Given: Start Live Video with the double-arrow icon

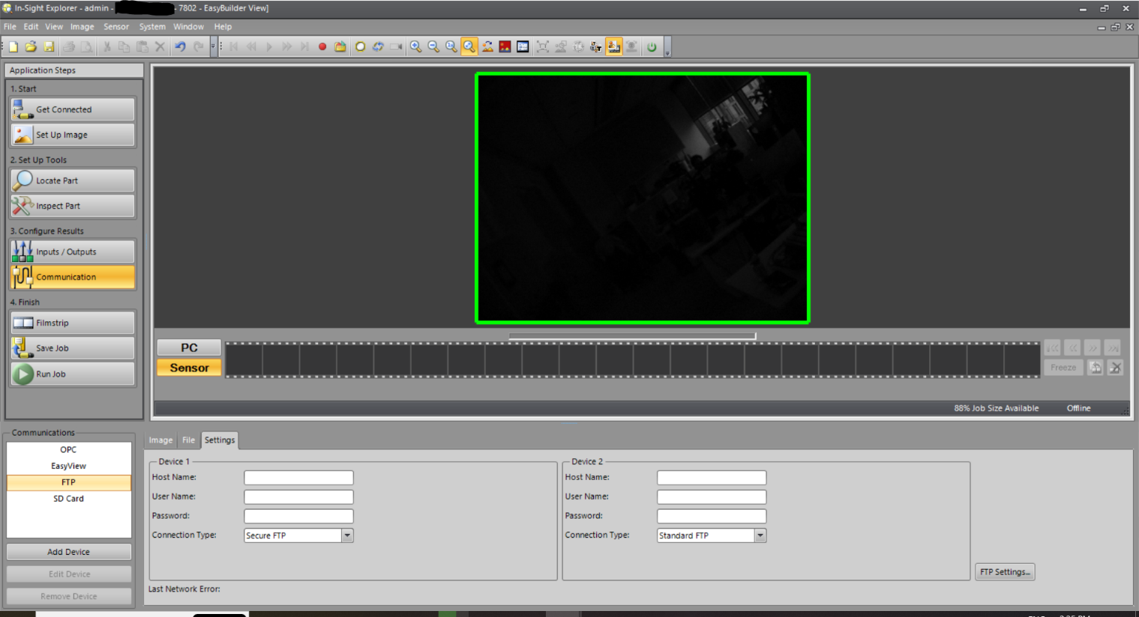Looking at the screenshot, I should click(x=286, y=46).
